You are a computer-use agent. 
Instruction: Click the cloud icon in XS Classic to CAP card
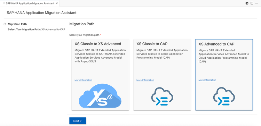(x=162, y=96)
